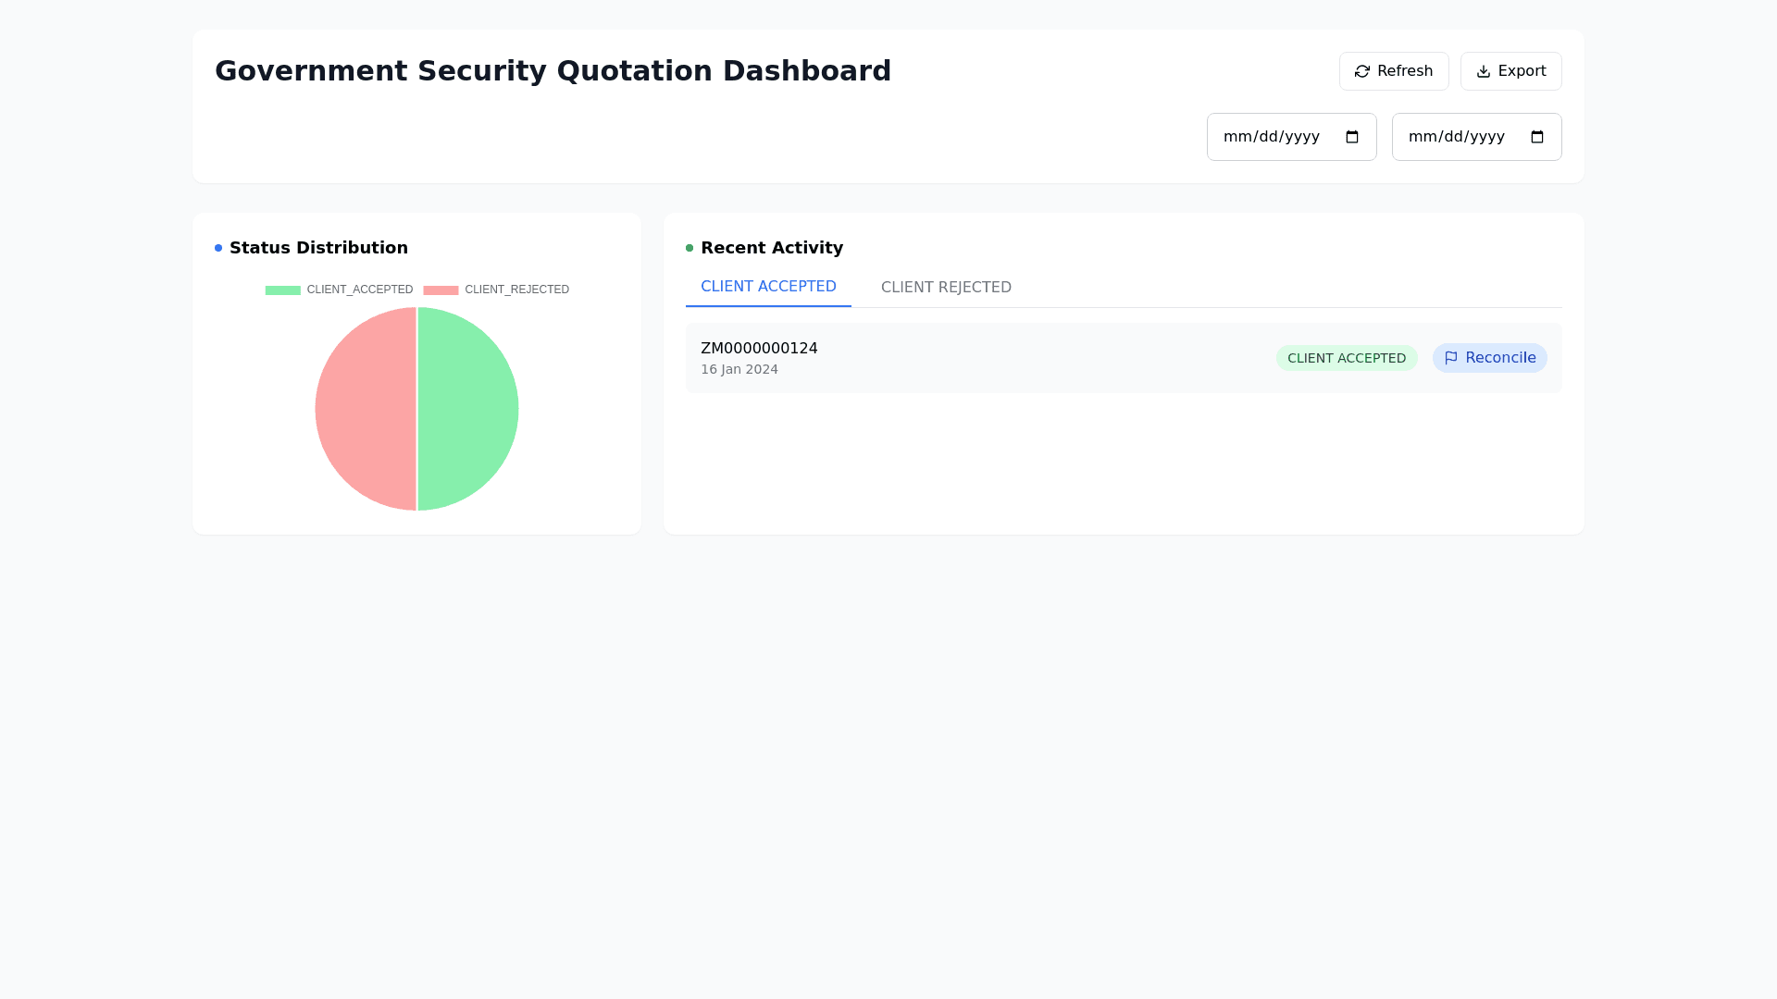Toggle the CLIENT_ACCEPTED legend entry in the chart
Viewport: 1777px width, 999px height.
click(359, 290)
